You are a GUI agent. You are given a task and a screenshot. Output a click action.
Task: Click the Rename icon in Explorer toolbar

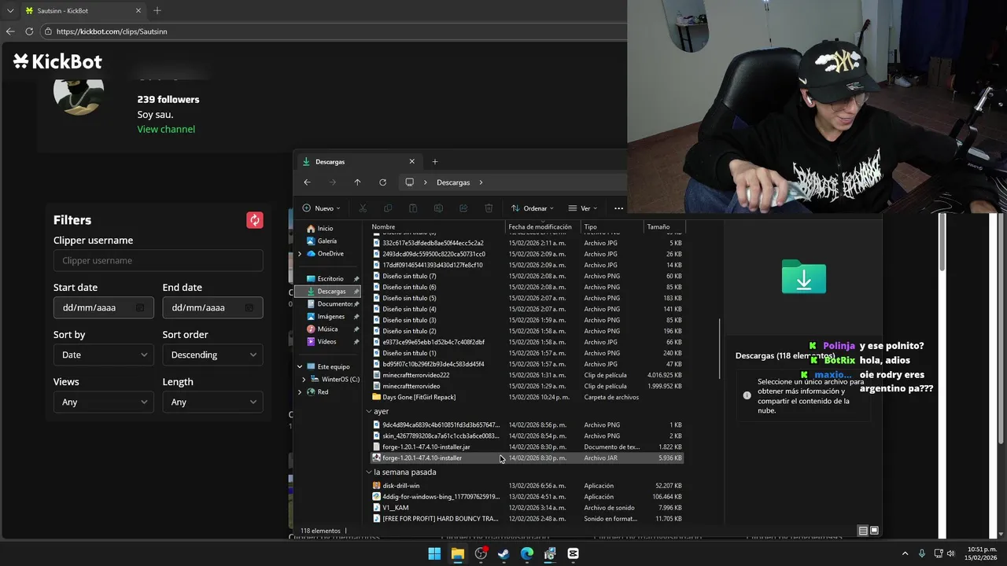coord(438,208)
